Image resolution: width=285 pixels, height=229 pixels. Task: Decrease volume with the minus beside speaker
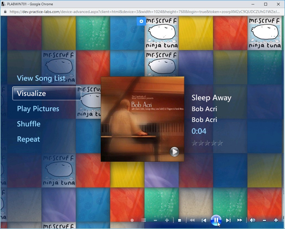pos(265,220)
